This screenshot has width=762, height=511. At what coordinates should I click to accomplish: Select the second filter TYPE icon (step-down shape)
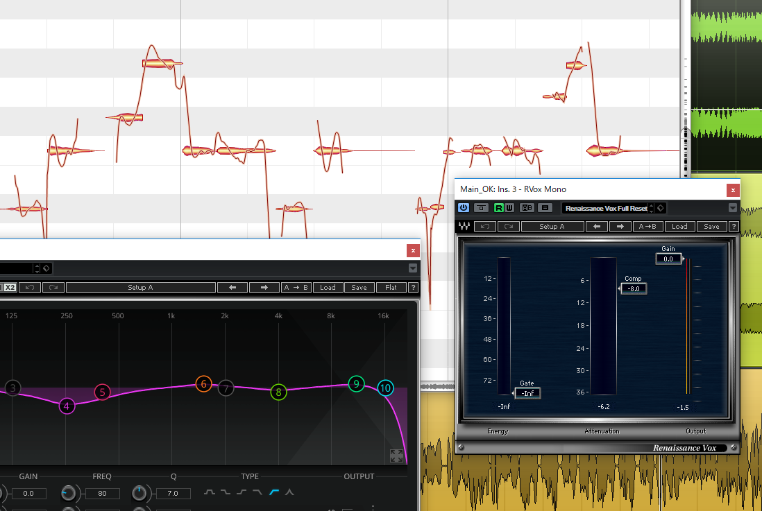(x=226, y=492)
